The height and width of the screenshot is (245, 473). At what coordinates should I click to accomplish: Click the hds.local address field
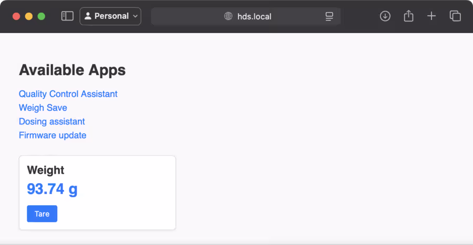(x=254, y=16)
